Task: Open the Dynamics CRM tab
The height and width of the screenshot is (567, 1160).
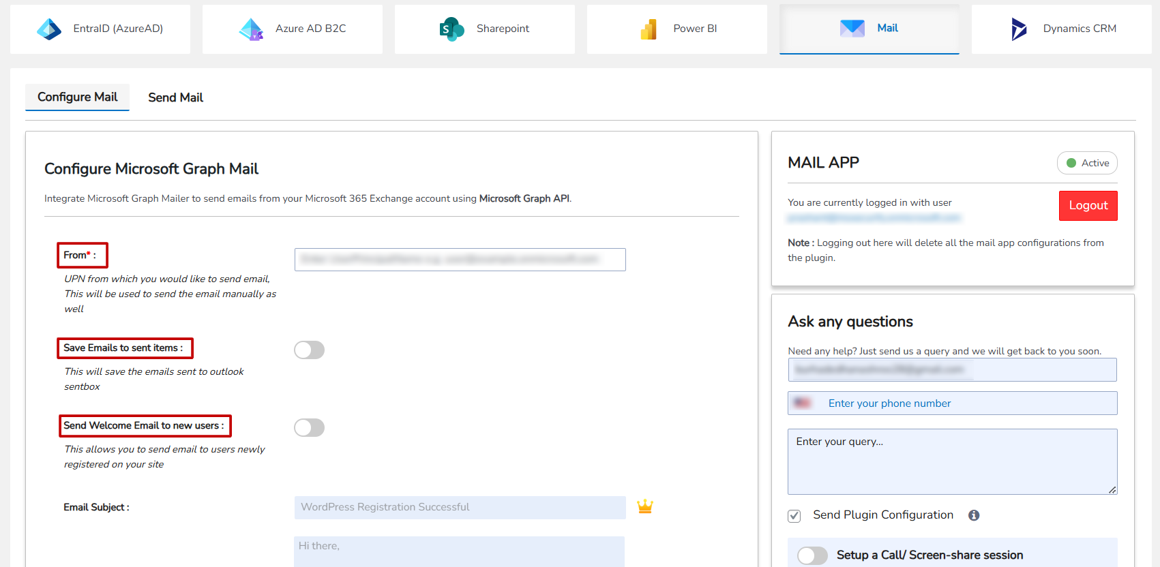Action: 1062,29
